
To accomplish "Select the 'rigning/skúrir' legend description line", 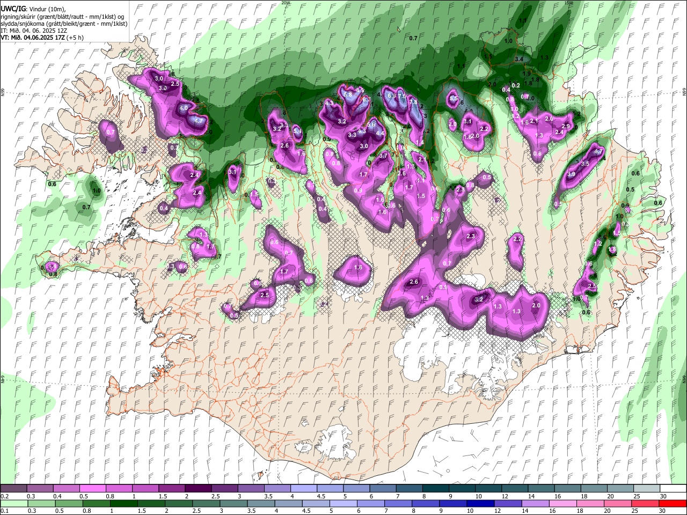I will (x=61, y=17).
